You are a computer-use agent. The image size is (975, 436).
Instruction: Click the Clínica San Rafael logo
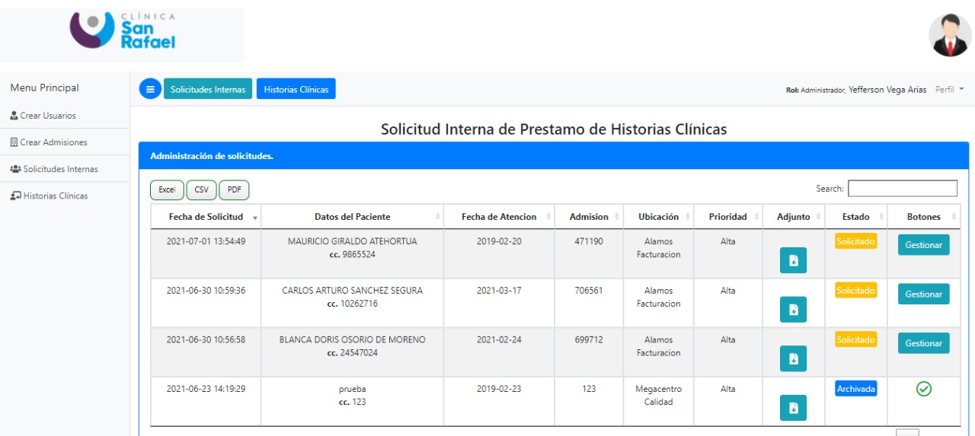click(123, 32)
